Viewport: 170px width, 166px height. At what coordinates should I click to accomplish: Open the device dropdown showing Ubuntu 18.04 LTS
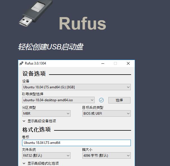[76, 87]
